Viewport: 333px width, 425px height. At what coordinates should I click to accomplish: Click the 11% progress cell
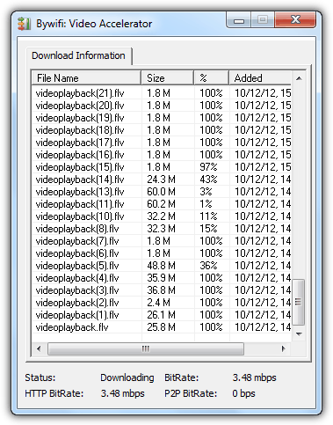208,216
